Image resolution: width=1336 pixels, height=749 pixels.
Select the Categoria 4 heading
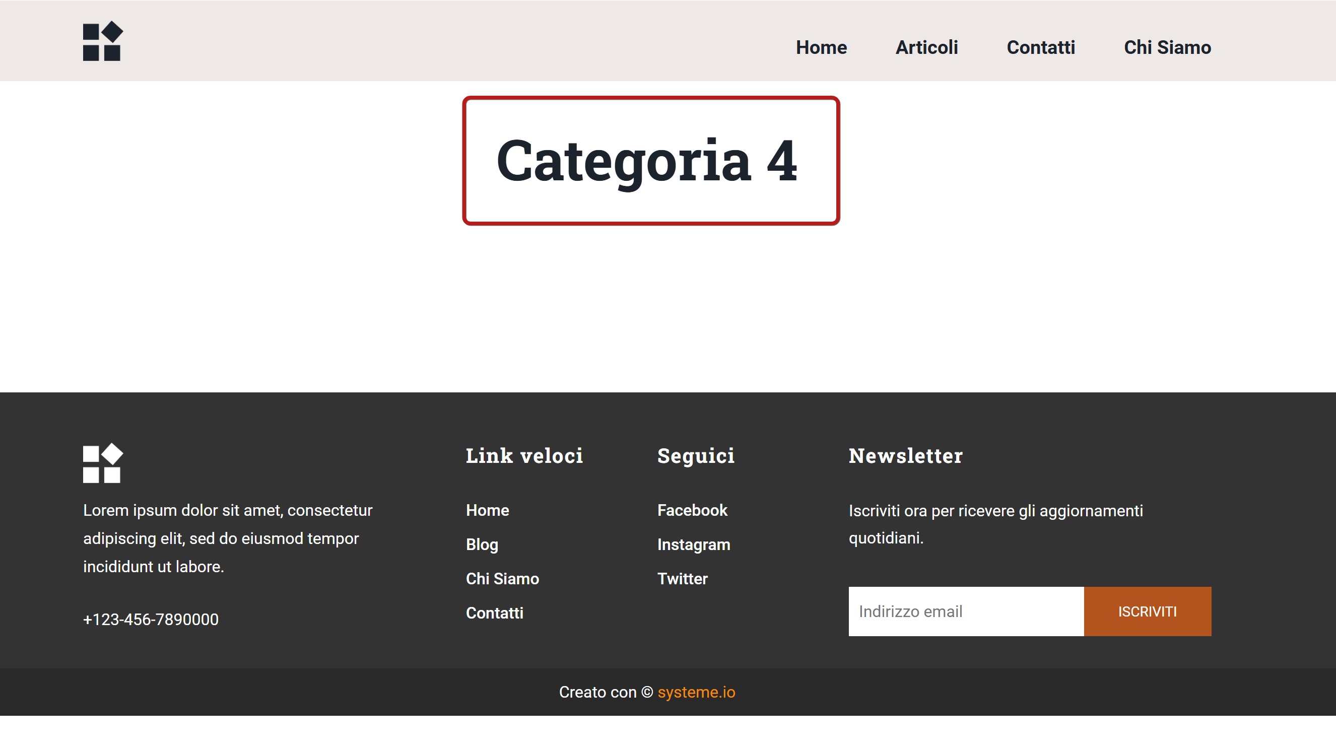647,162
